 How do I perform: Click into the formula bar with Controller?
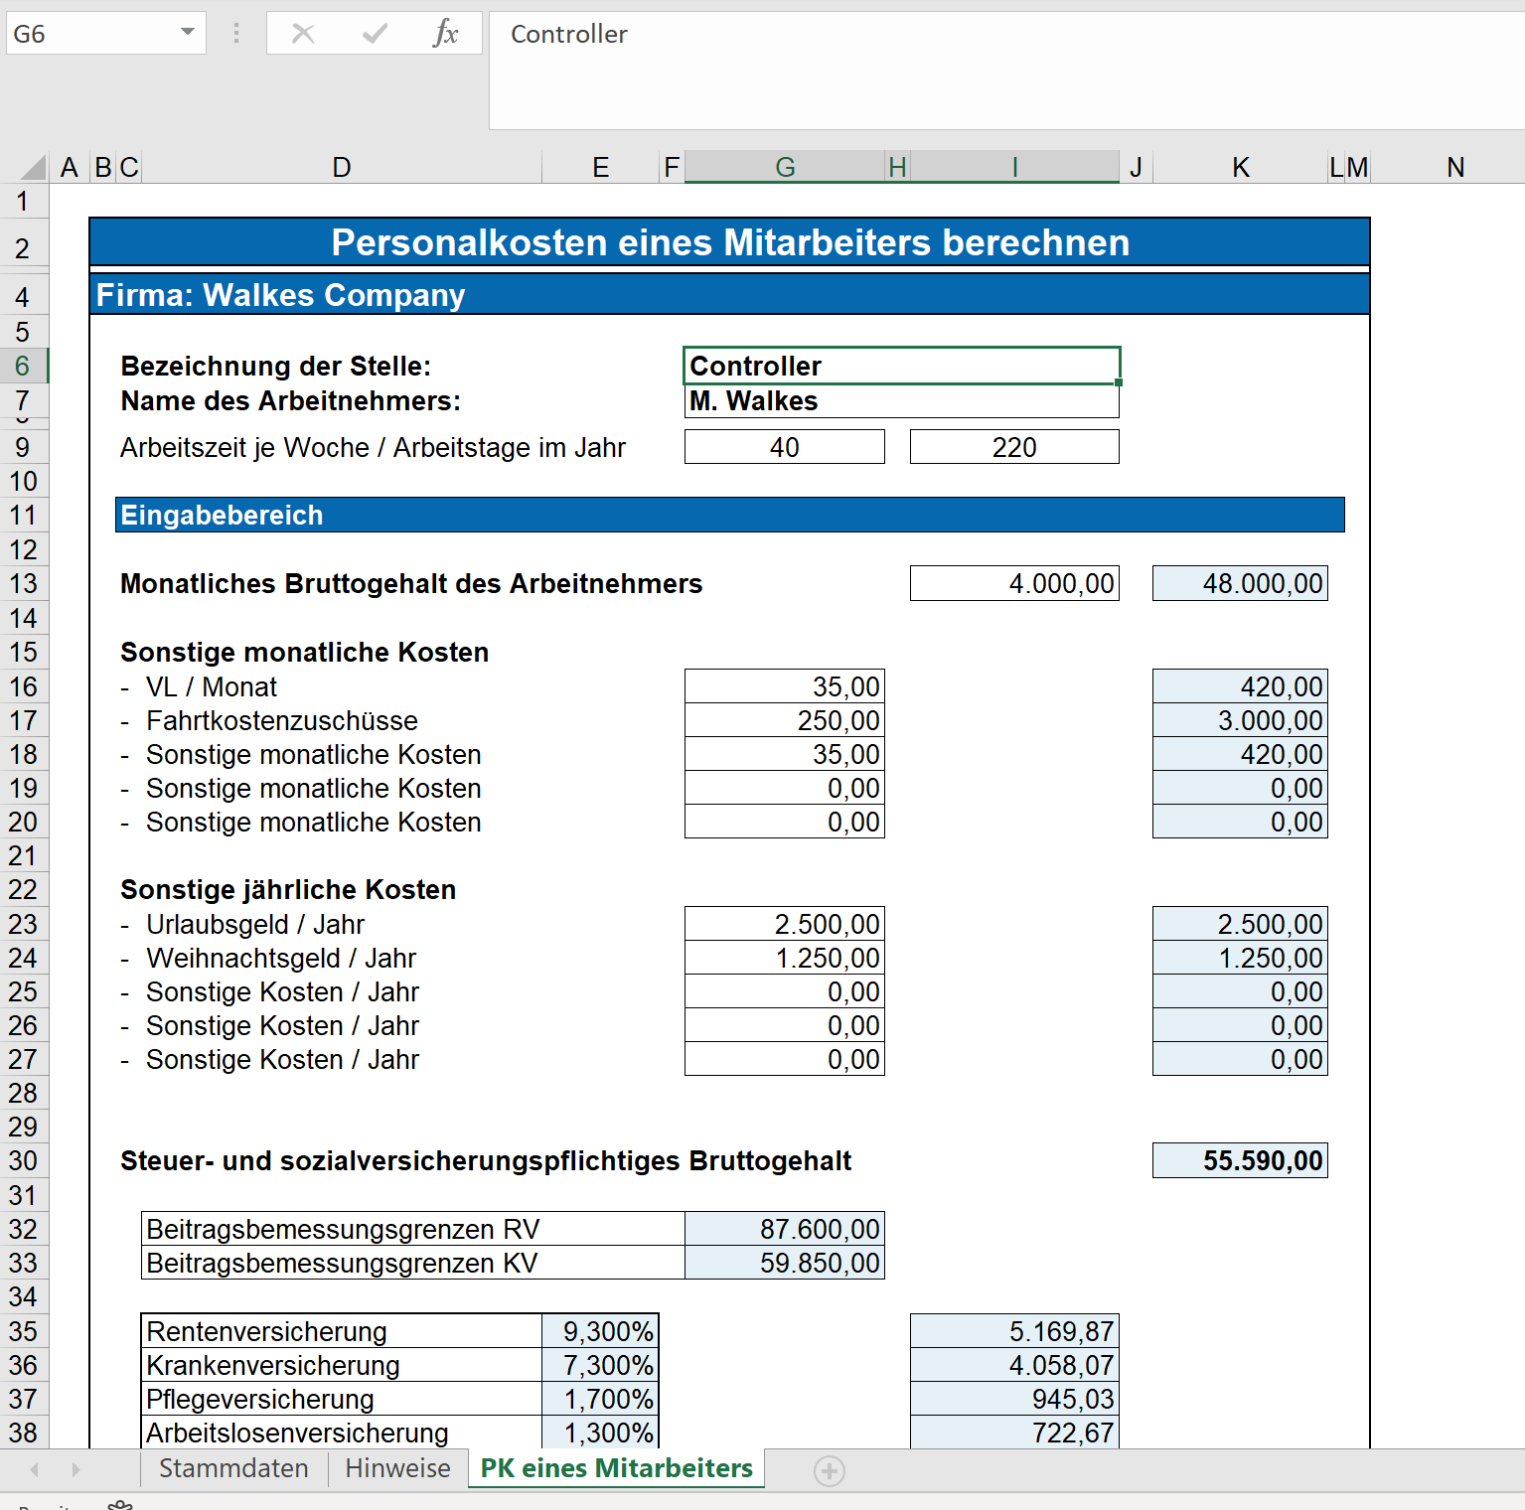point(1006,70)
